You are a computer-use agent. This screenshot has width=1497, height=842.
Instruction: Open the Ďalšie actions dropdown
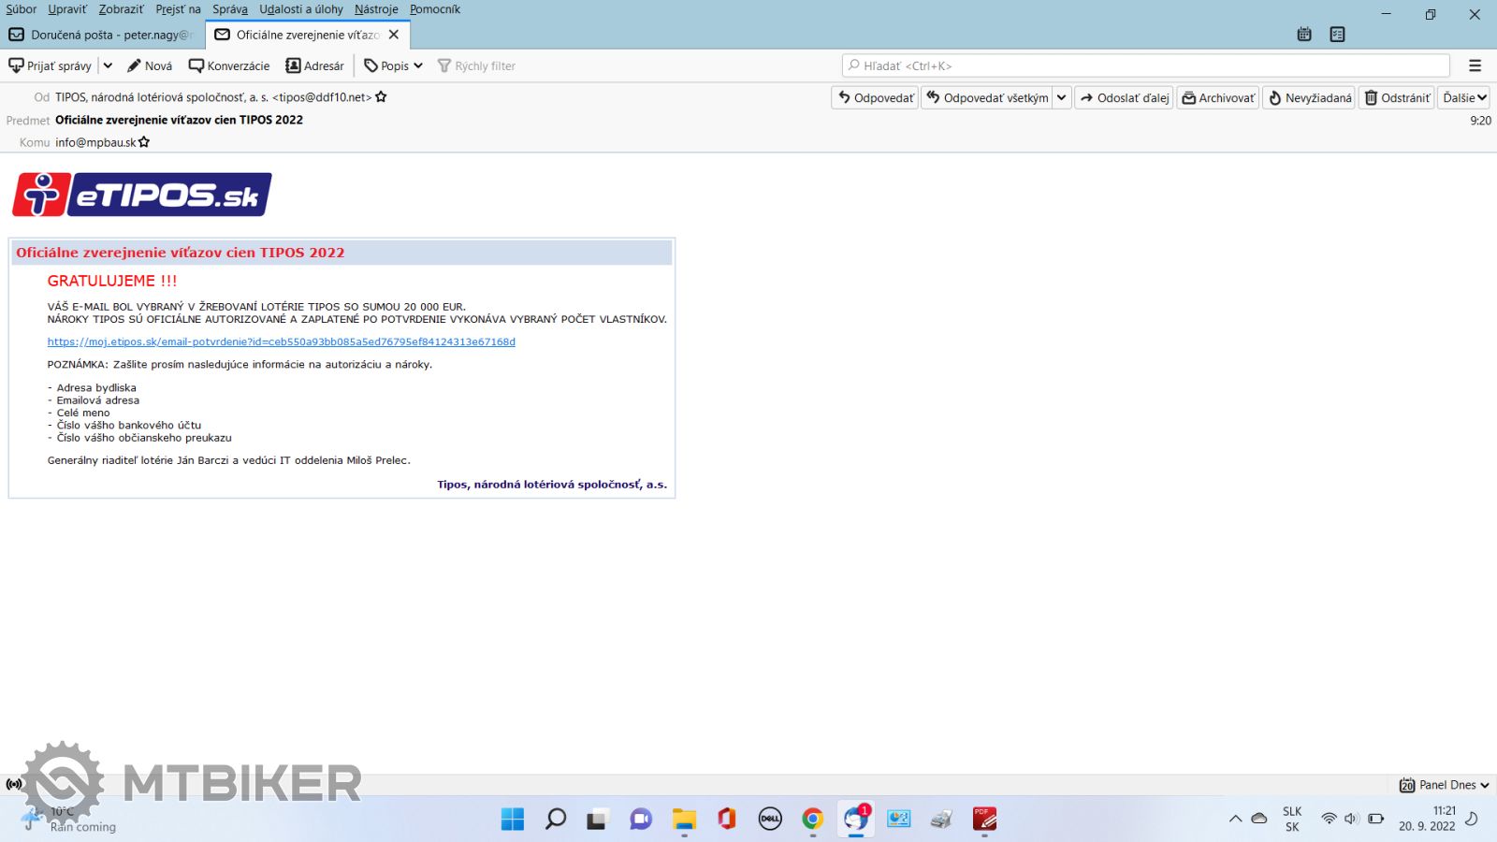[x=1464, y=97]
